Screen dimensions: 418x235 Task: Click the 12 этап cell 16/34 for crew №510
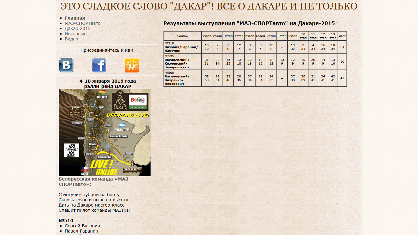click(323, 47)
